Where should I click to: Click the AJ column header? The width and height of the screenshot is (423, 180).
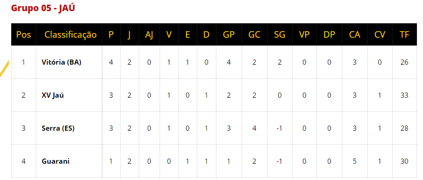pos(149,35)
